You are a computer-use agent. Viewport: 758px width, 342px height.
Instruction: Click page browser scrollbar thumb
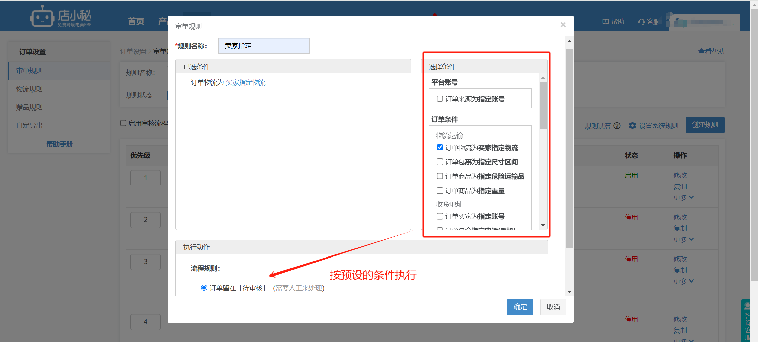[754, 145]
